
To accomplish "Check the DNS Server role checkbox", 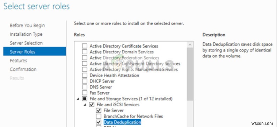I will [85, 87].
